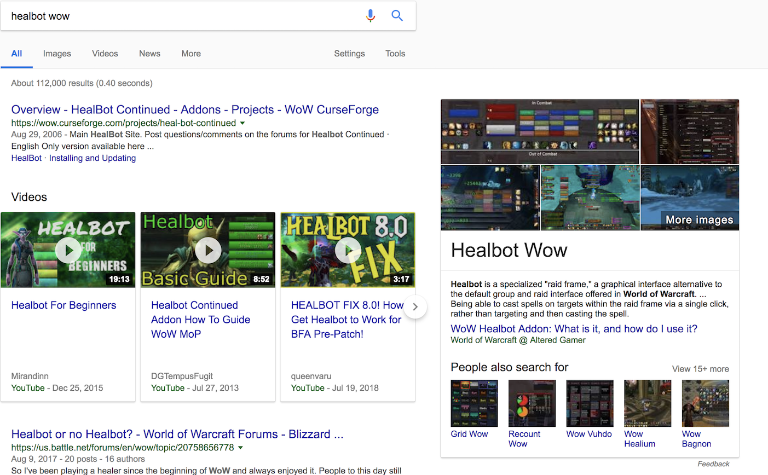
Task: Click the DGTempusFugit uploader name
Action: pos(182,376)
